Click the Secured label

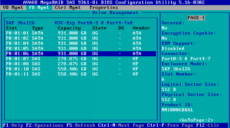point(173,23)
